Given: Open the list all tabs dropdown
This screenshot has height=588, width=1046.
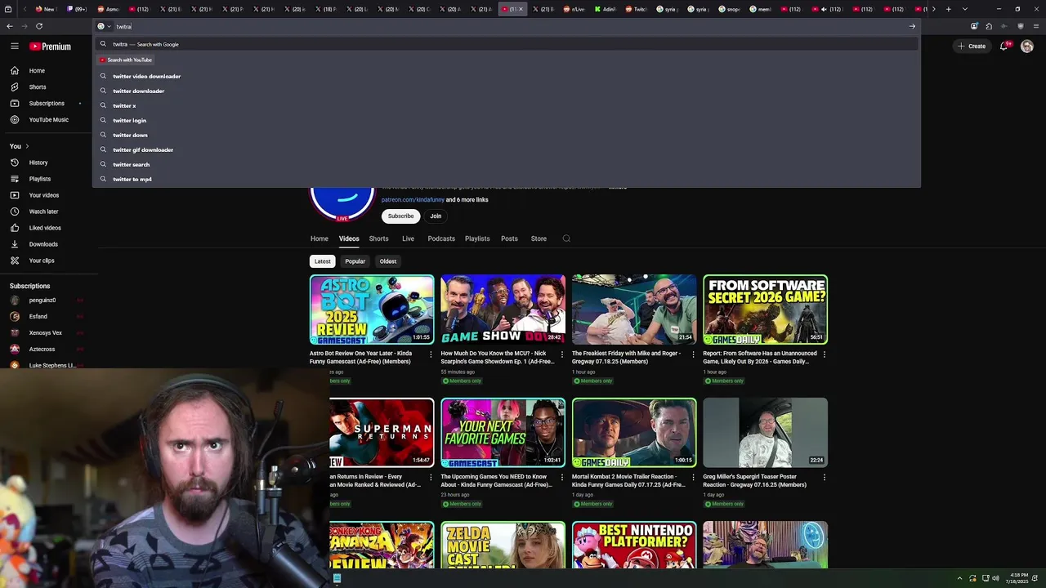Looking at the screenshot, I should (965, 9).
